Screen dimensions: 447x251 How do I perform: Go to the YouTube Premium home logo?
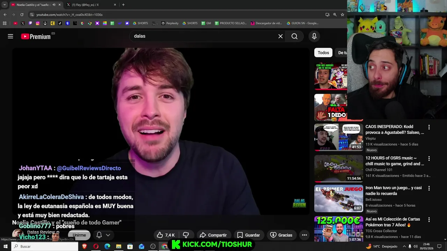pos(36,36)
